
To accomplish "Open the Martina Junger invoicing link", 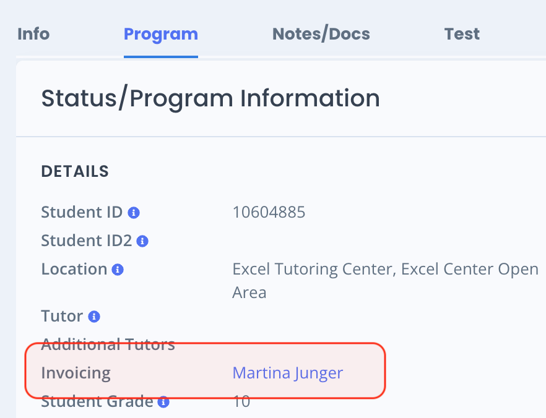I will click(x=288, y=373).
